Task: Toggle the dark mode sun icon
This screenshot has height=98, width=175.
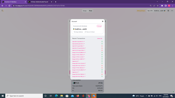Action: tap(168, 11)
